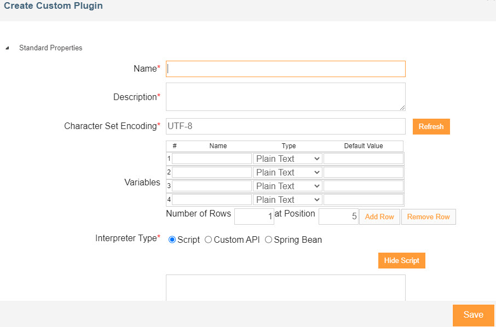Viewport: 496px width, 327px height.
Task: Click the Character Set Encoding field
Action: (x=285, y=126)
